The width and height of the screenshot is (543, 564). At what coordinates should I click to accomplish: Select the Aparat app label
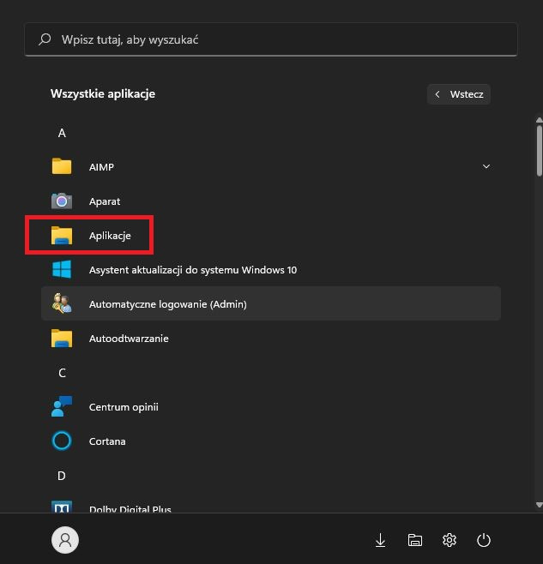(105, 201)
